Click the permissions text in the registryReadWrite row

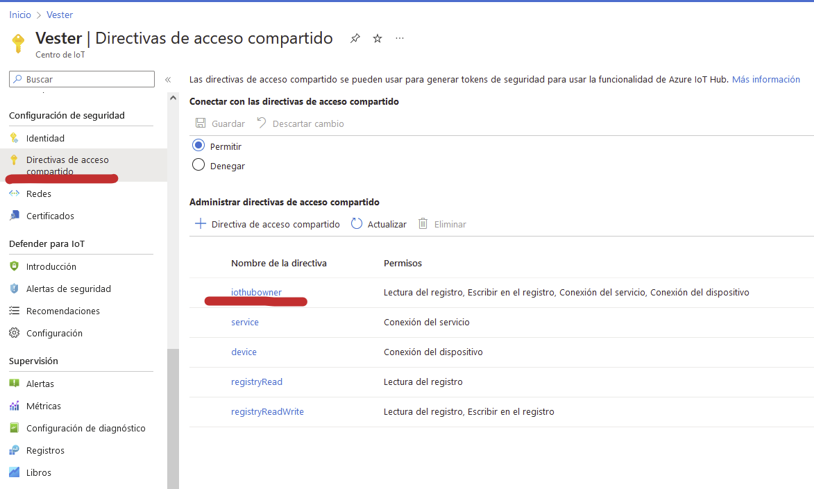[x=469, y=411]
